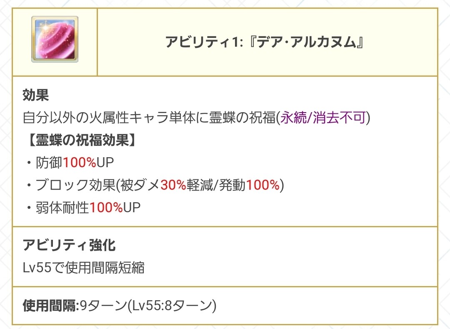450x329 pixels.
Task: Click the red 100% after 弱体耐性
Action: pos(106,208)
